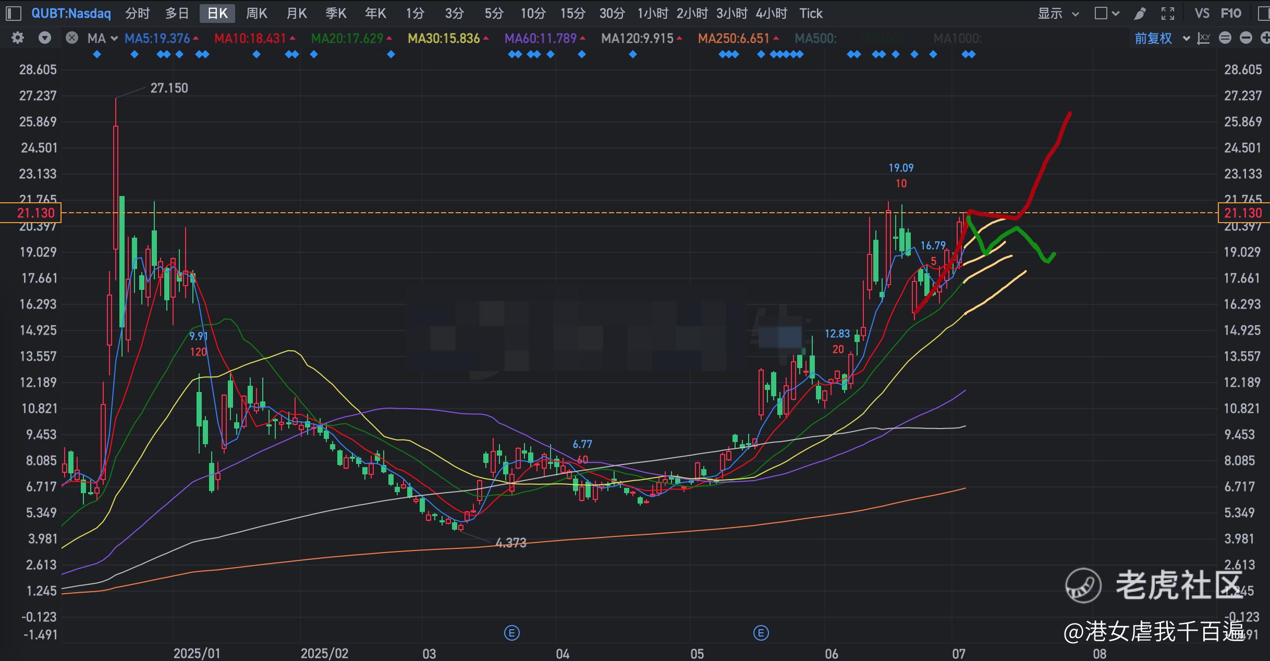Switch to the 3小时 chart period

tap(732, 14)
